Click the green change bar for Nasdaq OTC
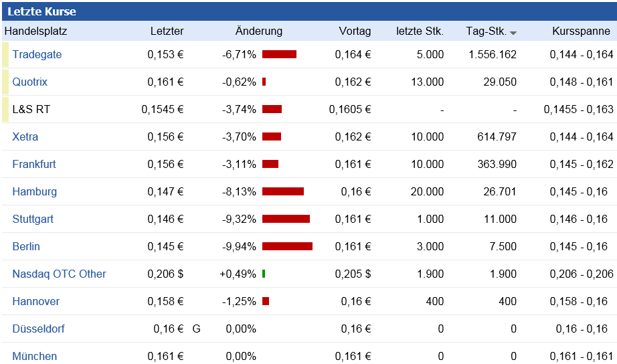Image resolution: width=617 pixels, height=364 pixels. click(264, 274)
